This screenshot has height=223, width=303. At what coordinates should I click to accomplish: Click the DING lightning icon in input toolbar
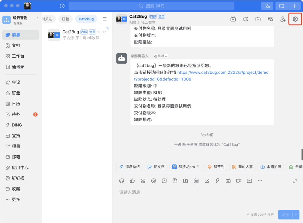[217, 181]
